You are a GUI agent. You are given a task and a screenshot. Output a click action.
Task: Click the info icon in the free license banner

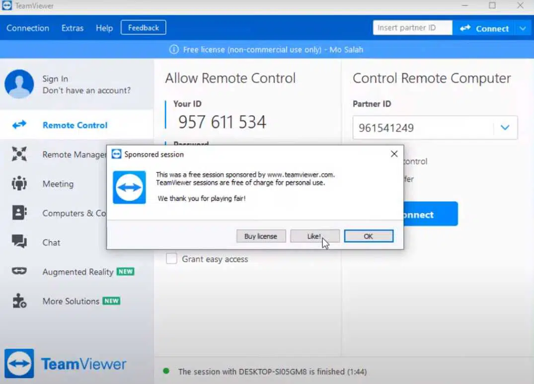coord(174,50)
